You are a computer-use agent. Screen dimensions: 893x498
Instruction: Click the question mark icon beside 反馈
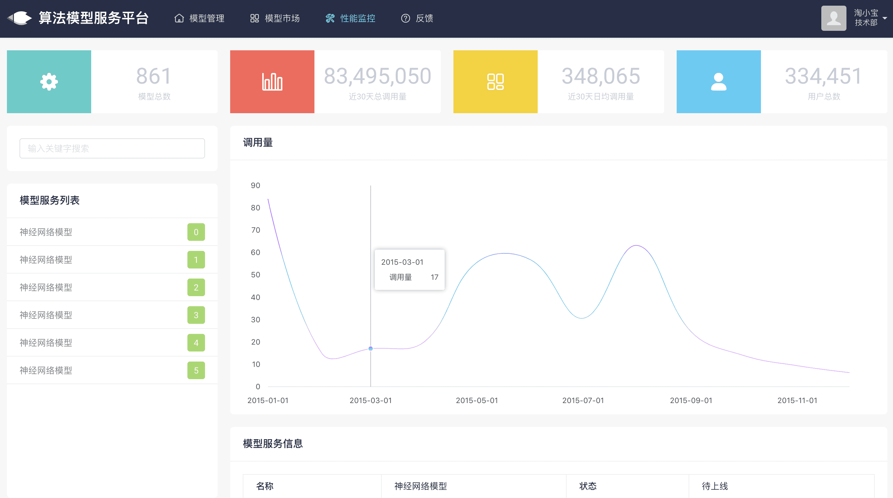click(x=406, y=18)
